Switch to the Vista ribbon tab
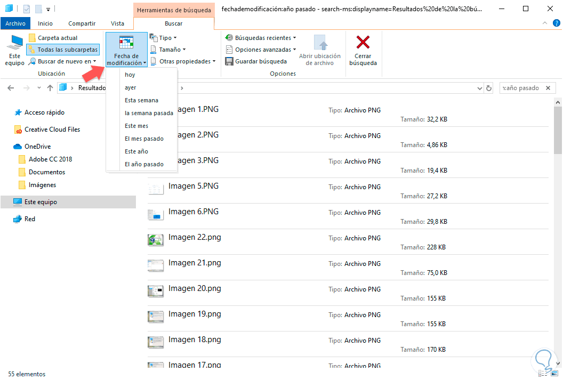 (x=117, y=23)
